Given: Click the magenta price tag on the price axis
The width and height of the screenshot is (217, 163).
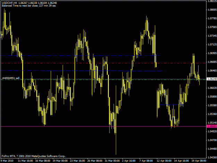Looking at the screenshot, I should pyautogui.click(x=212, y=126).
